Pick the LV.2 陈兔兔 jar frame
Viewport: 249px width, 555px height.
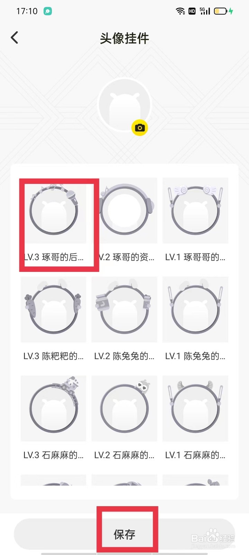tap(124, 309)
